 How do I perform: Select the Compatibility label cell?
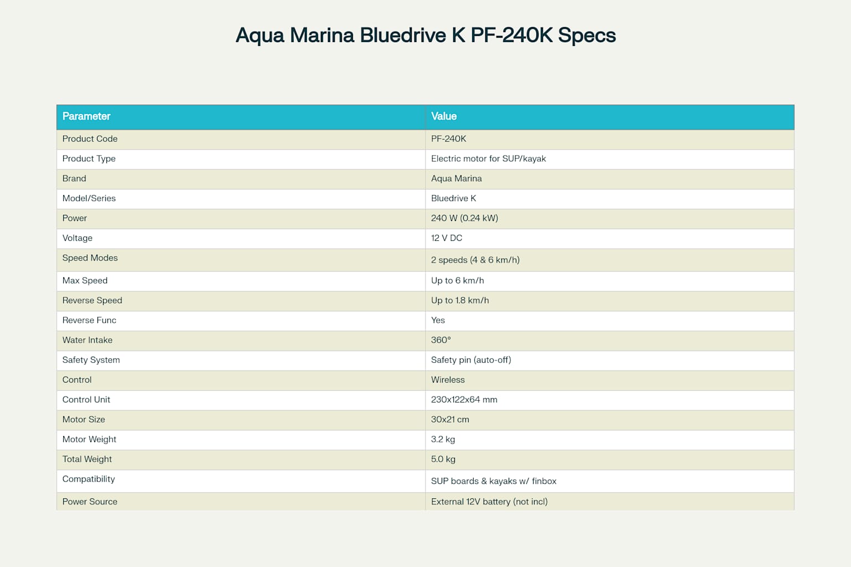[x=89, y=480]
